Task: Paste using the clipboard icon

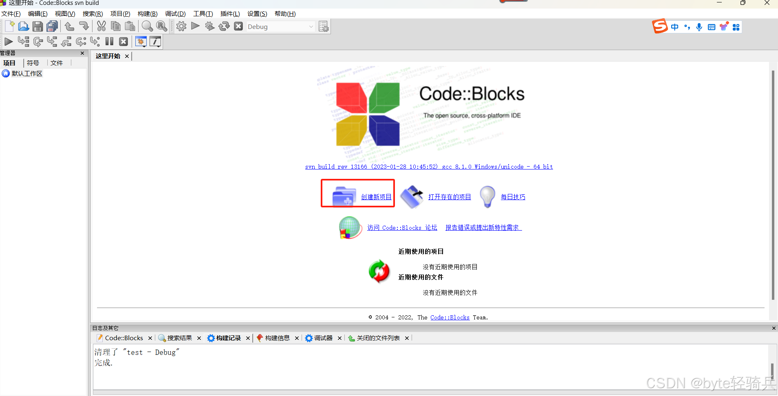Action: [130, 26]
